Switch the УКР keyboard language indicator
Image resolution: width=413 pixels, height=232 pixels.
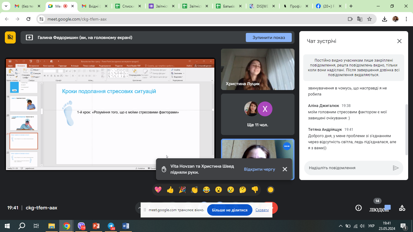(x=371, y=226)
